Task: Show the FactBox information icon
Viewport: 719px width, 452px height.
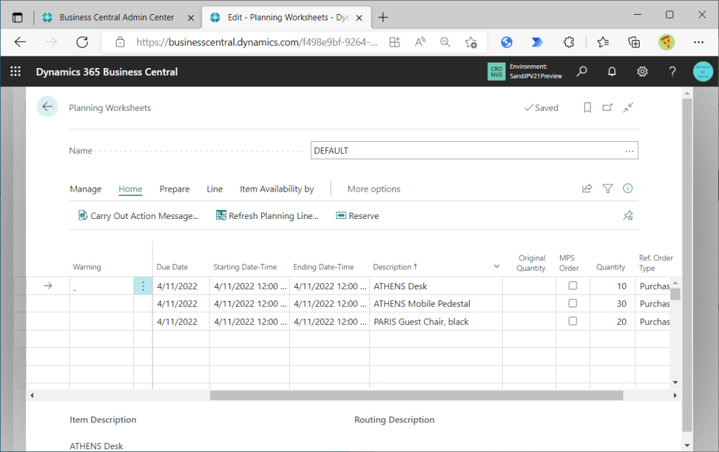Action: tap(628, 188)
